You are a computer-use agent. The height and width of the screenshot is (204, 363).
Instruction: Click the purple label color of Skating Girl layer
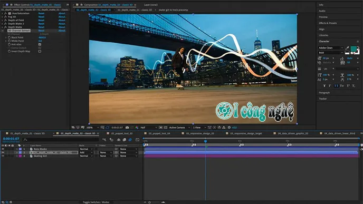(20, 156)
